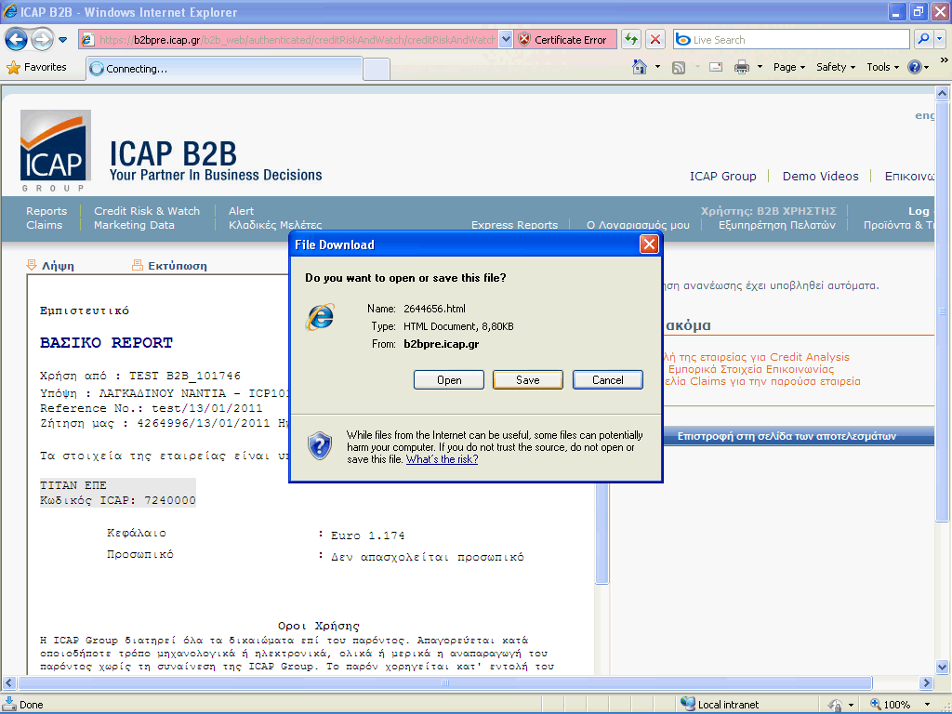Close the File Download dialog with X
Viewport: 952px width, 714px height.
tap(649, 245)
